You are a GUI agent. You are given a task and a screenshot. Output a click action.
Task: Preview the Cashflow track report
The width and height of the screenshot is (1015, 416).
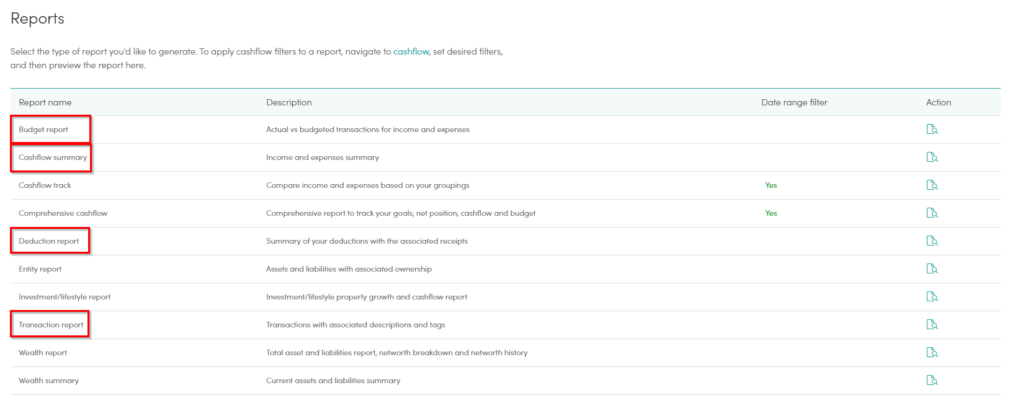pyautogui.click(x=932, y=185)
